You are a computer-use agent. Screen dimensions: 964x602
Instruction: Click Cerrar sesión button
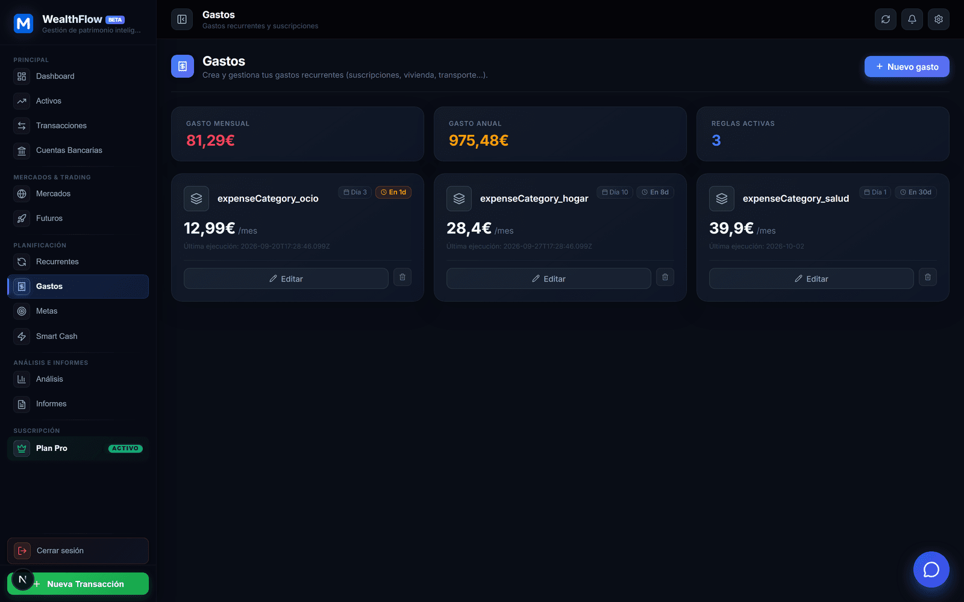pos(78,551)
